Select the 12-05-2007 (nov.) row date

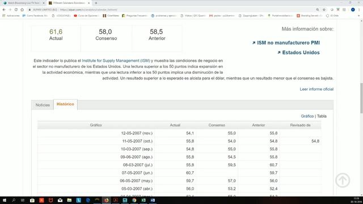(137, 133)
